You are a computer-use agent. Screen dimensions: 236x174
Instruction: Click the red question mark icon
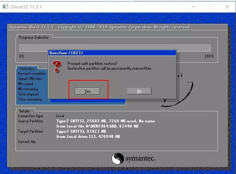(57, 66)
